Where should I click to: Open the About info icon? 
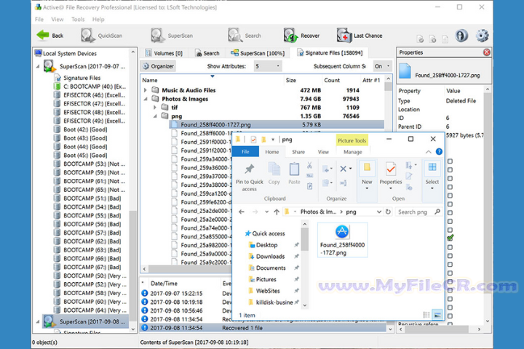461,36
